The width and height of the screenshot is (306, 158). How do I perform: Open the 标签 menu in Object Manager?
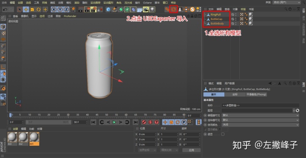pyautogui.click(x=243, y=9)
